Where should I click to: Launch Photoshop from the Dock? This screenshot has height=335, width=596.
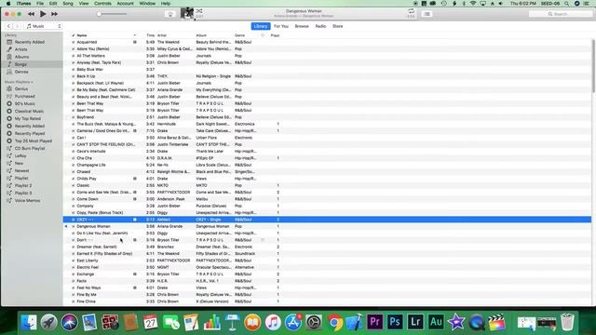(x=395, y=323)
